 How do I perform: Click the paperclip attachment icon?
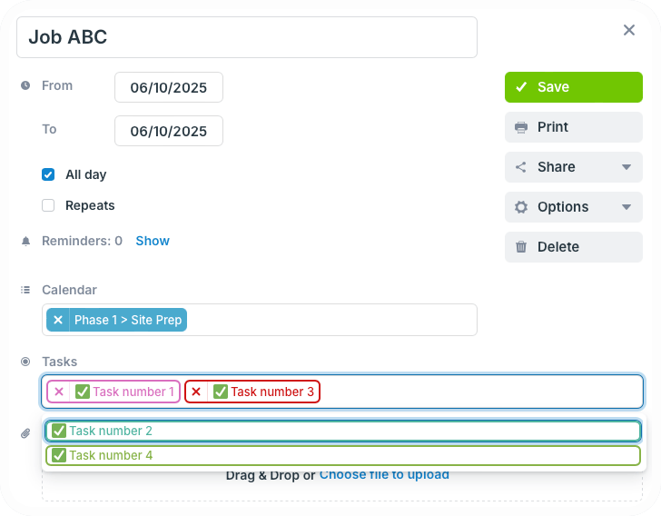point(25,433)
